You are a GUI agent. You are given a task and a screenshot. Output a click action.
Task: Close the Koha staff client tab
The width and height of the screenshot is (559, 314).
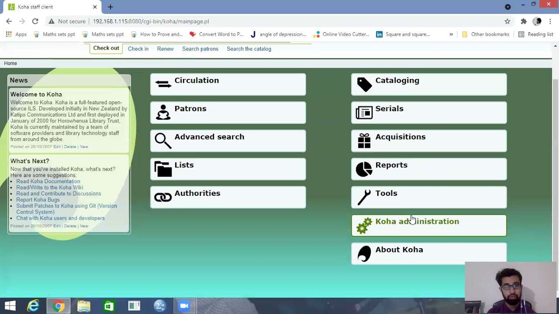[95, 7]
